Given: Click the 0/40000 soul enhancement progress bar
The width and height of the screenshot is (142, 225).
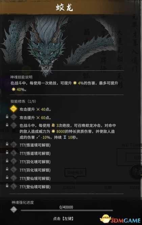Looking at the screenshot, I should 67,211.
